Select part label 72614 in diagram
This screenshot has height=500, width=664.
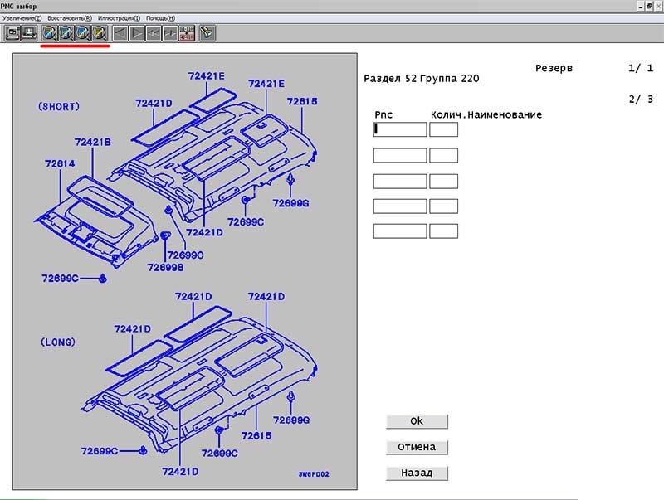[x=60, y=163]
